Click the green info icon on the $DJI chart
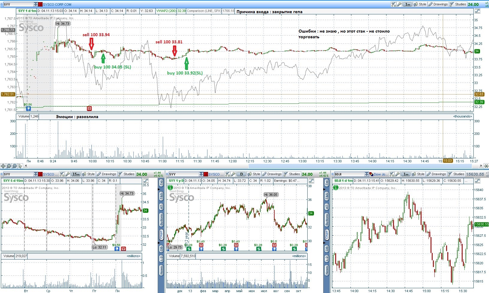The height and width of the screenshot is (293, 489). click(336, 188)
